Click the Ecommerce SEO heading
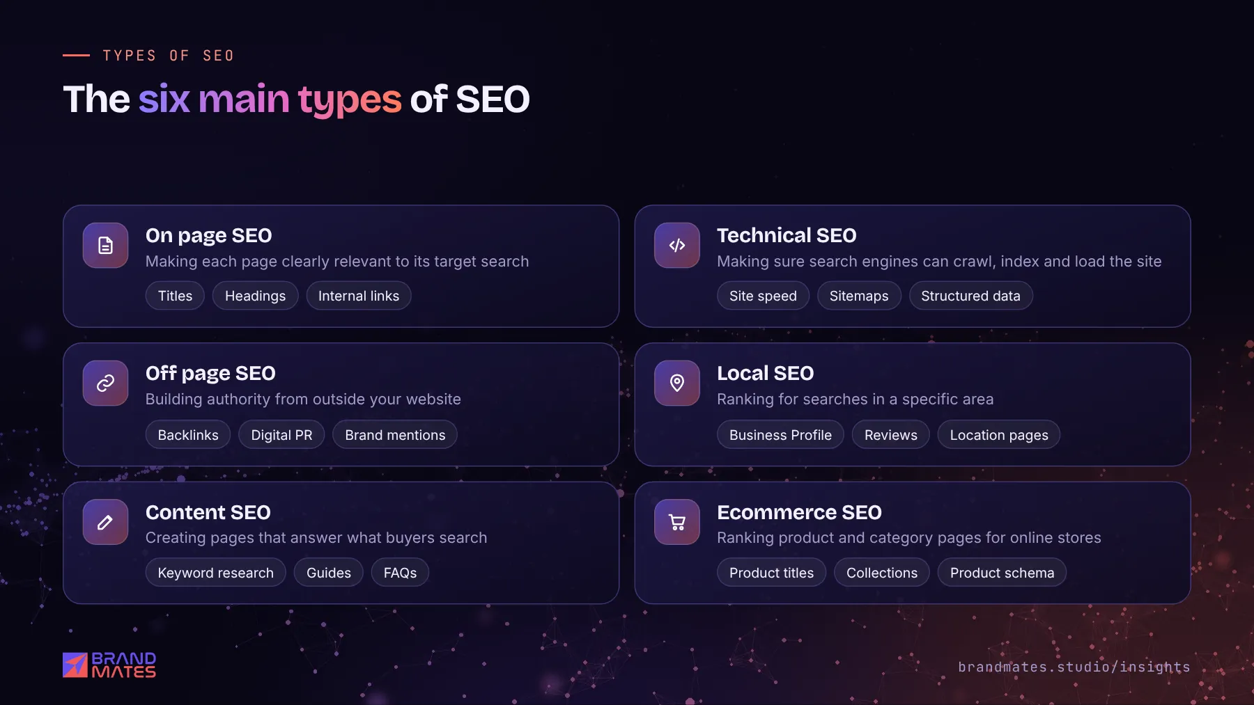 799,512
